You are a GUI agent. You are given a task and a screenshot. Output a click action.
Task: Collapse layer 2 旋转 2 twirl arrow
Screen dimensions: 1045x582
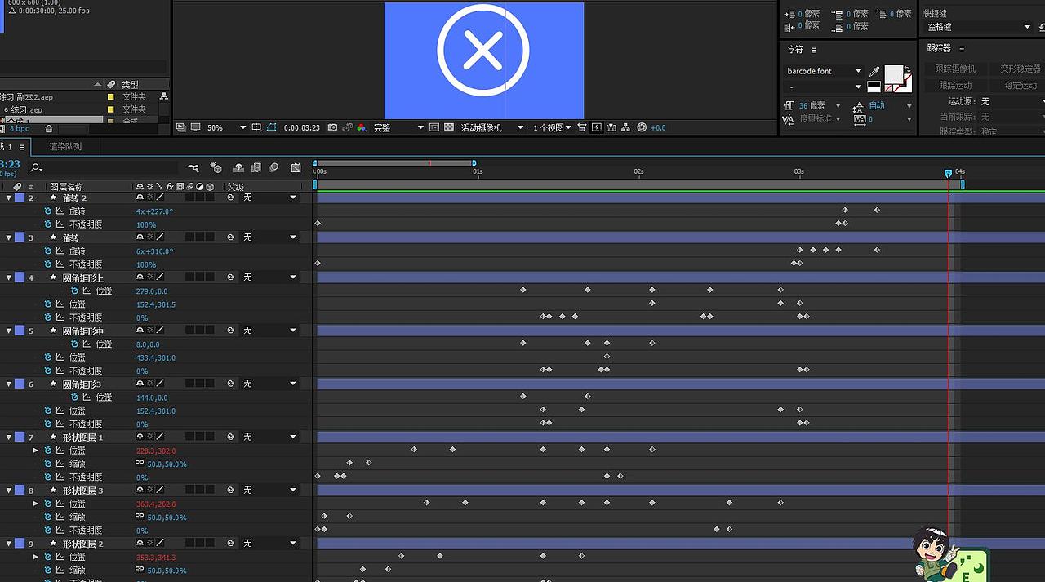[x=9, y=198]
